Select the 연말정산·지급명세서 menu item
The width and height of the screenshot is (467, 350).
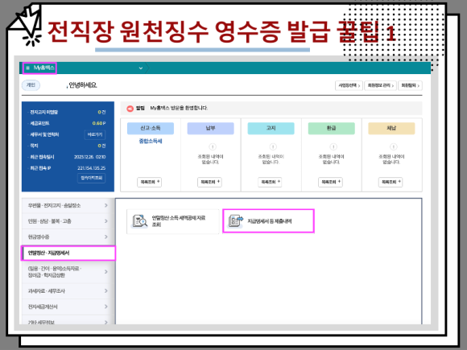(68, 253)
